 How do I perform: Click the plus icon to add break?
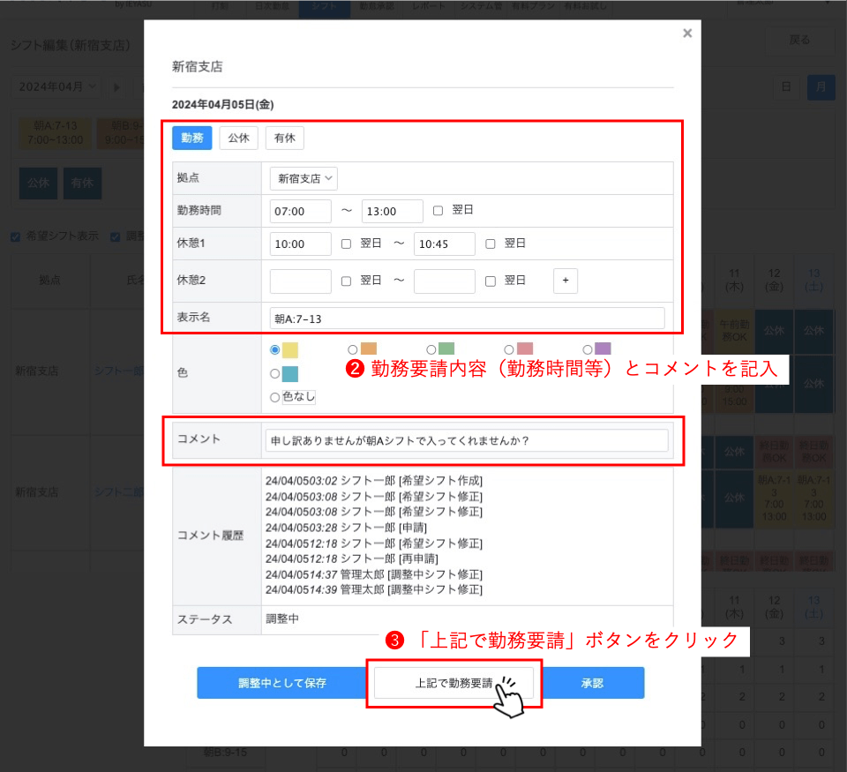[x=566, y=281]
